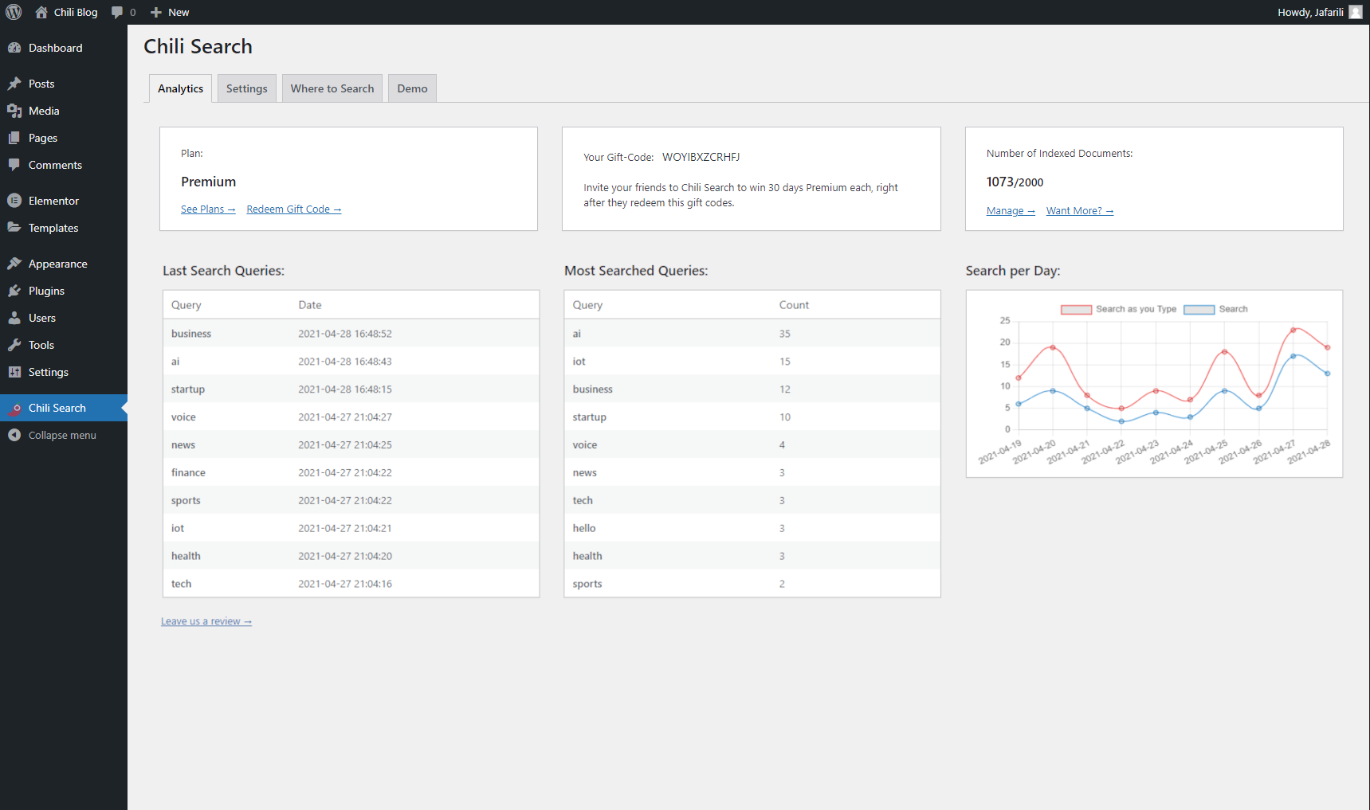This screenshot has width=1370, height=810.
Task: Click the Premium plan label
Action: pos(208,182)
